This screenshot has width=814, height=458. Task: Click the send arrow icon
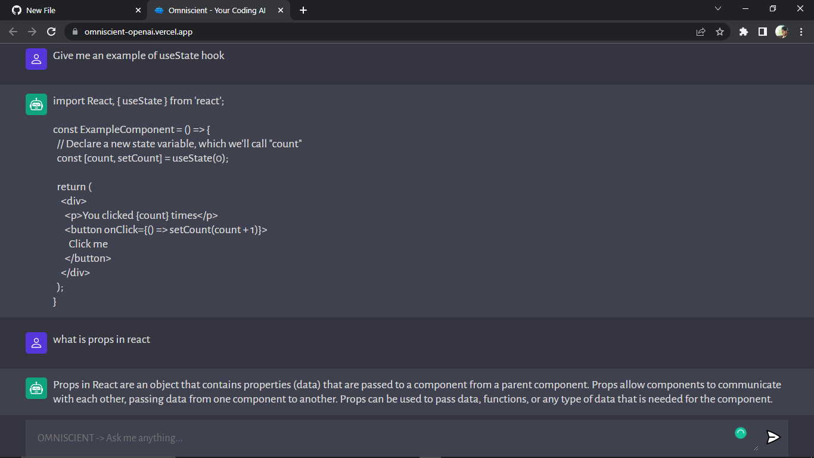point(773,437)
